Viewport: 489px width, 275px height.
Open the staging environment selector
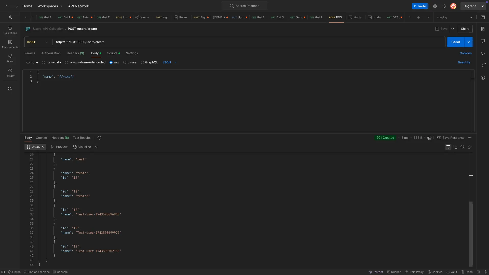pos(455,17)
